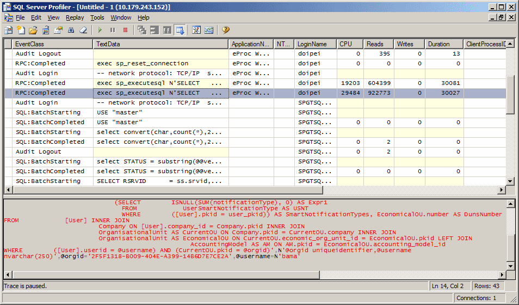Restore the inner trace document window
The width and height of the screenshot is (519, 305).
click(x=502, y=17)
